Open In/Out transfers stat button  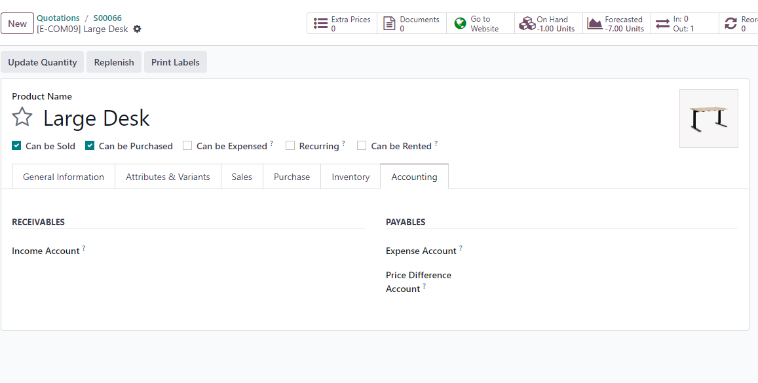click(x=685, y=24)
